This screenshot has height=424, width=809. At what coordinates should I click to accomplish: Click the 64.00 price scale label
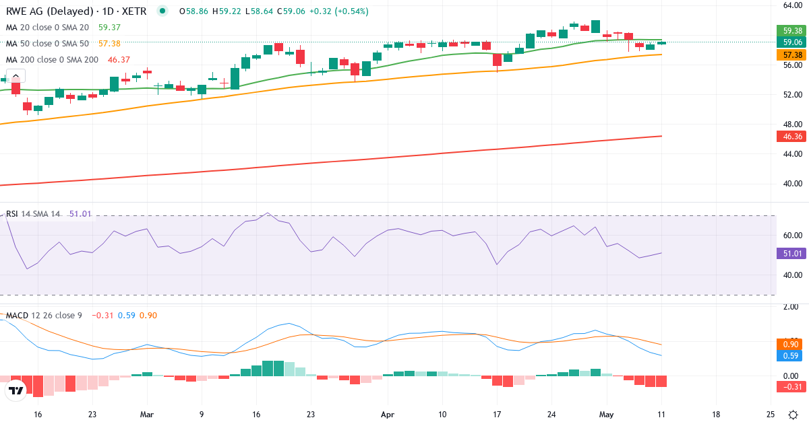[791, 5]
